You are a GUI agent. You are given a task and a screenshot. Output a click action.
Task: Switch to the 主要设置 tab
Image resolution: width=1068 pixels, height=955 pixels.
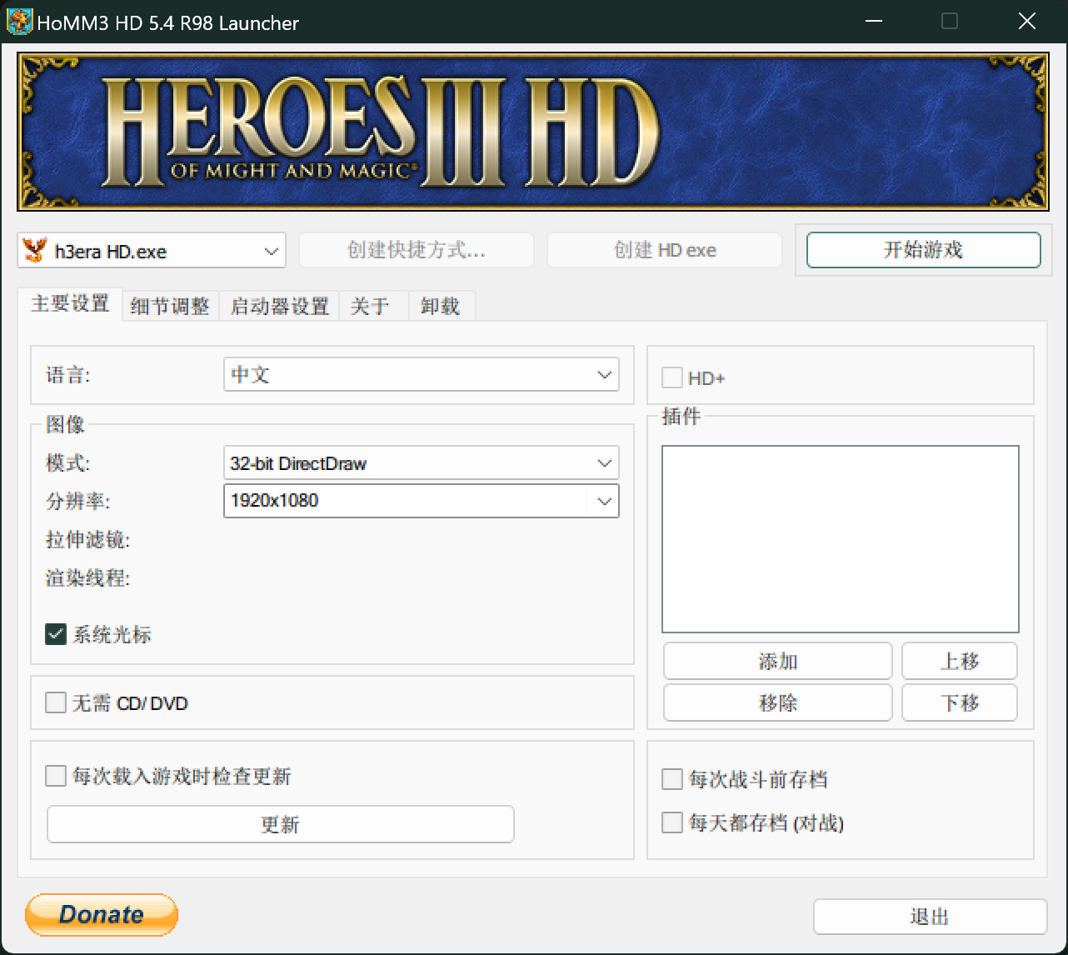pyautogui.click(x=70, y=304)
